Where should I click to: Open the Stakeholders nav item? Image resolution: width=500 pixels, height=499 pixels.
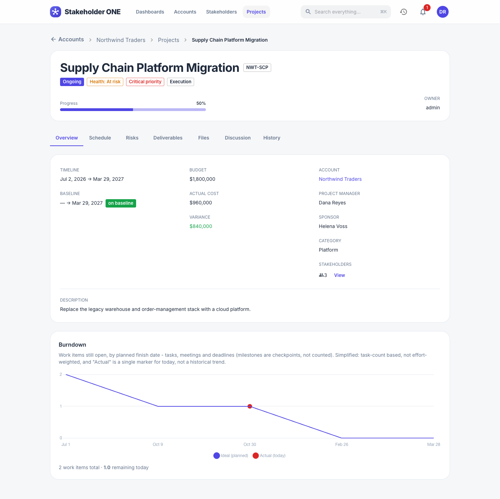point(222,12)
